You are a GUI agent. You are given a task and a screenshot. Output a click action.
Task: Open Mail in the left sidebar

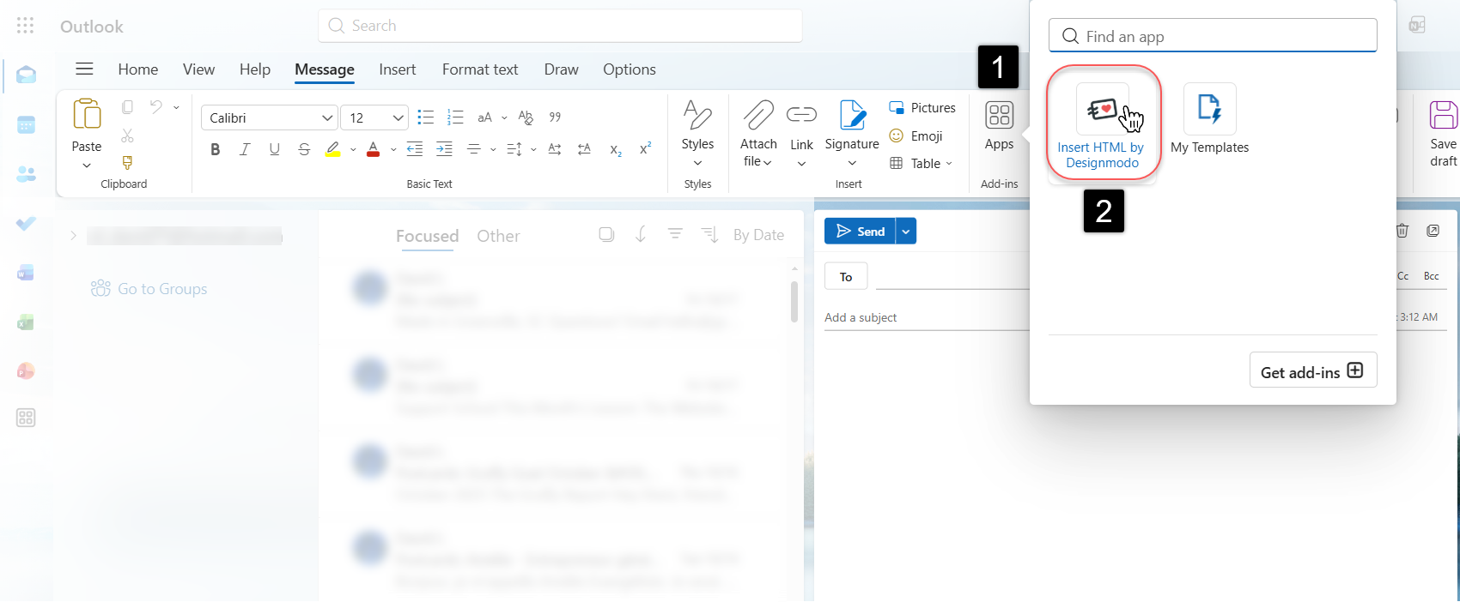click(26, 75)
